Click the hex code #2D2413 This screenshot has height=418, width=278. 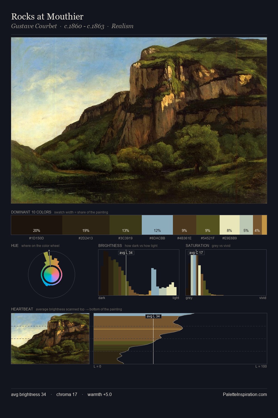click(x=86, y=238)
